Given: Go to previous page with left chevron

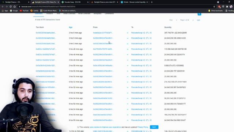Looking at the screenshot, I should [176, 20].
